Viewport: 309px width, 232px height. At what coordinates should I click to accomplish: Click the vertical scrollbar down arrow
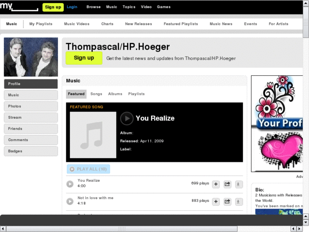[x=306, y=223]
